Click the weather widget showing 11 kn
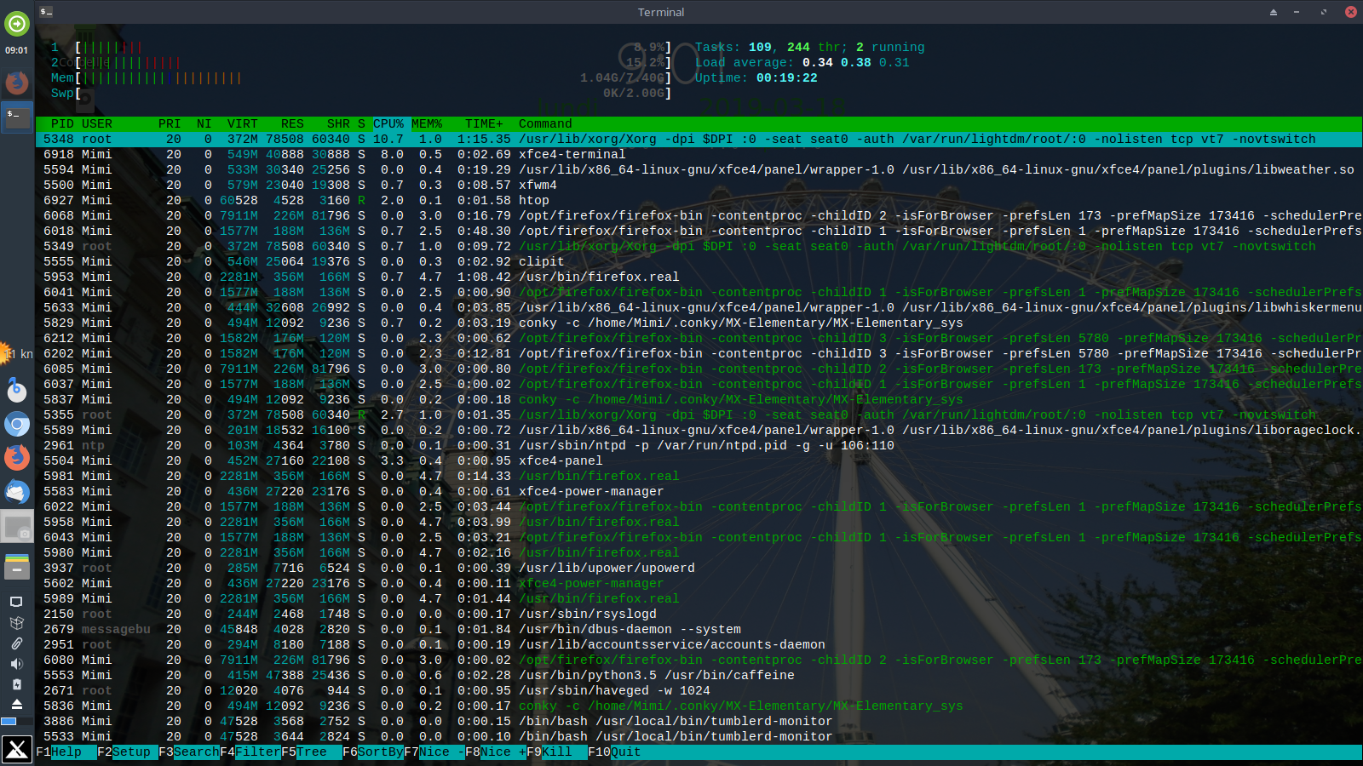Screen dimensions: 1363x766 coord(17,353)
